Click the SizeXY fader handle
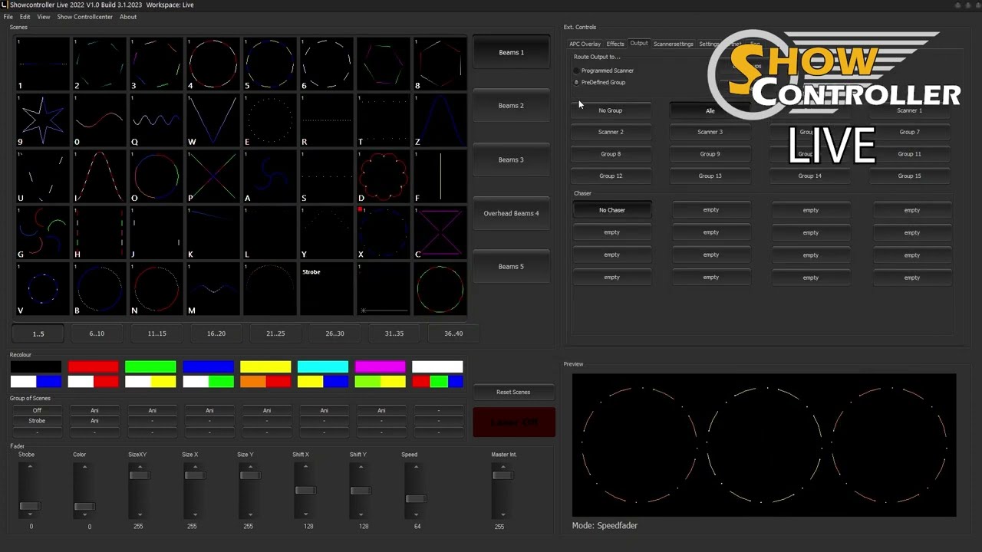This screenshot has height=552, width=982. pos(140,475)
